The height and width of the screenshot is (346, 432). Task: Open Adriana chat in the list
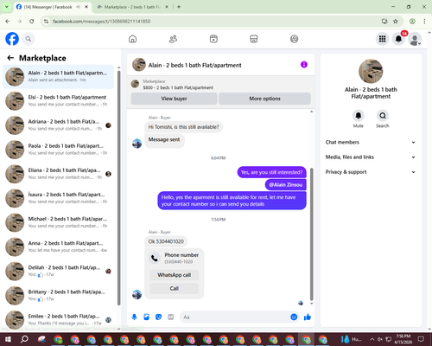tap(59, 125)
